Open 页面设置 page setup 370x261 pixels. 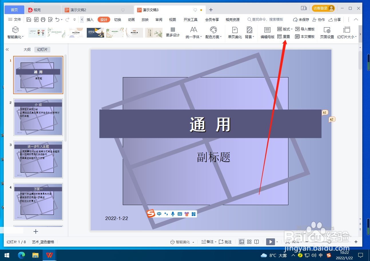point(327,33)
